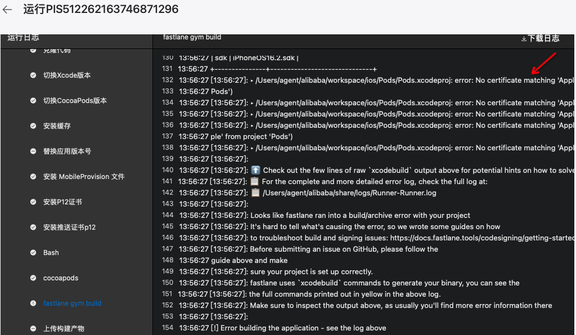Show the cocoapods step log
576x335 pixels.
pyautogui.click(x=61, y=278)
